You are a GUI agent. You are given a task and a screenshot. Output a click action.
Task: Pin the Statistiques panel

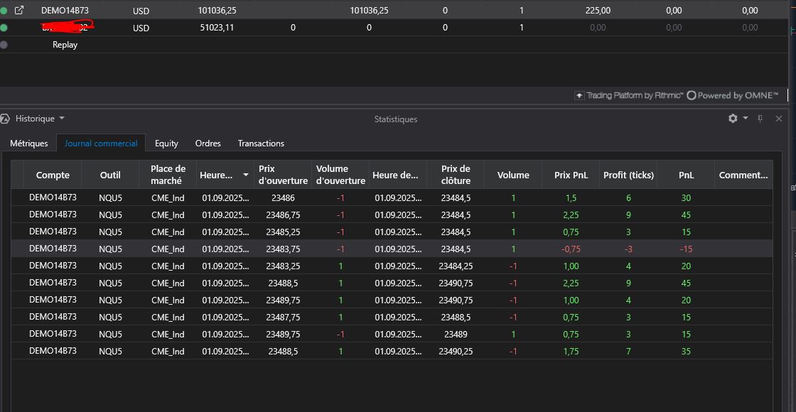760,119
